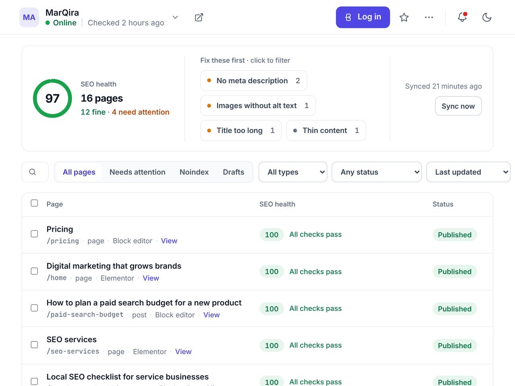Screen dimensions: 515x386
Task: Click the 100 score badge for SEO services
Action: point(272,345)
